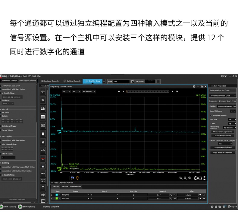Open the Markers tab
This screenshot has height=219, width=238.
pos(64,186)
